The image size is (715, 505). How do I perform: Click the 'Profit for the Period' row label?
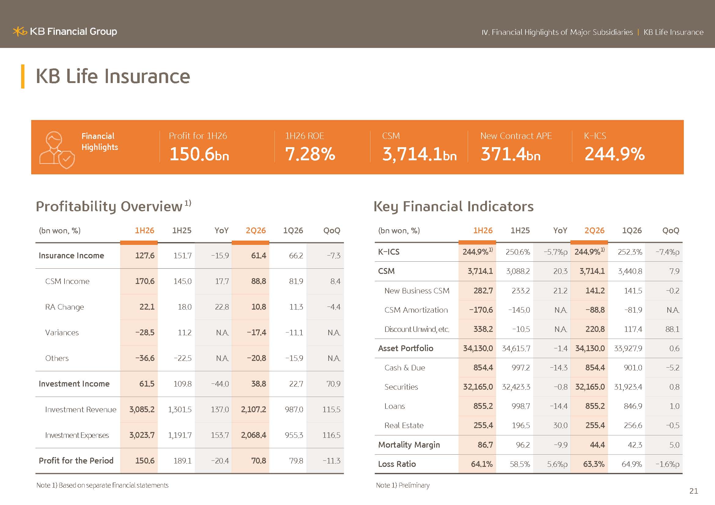76,461
